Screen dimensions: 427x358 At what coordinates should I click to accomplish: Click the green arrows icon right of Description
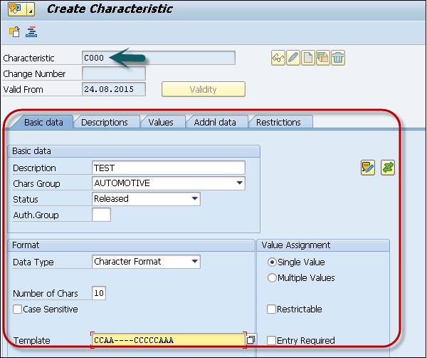(388, 168)
